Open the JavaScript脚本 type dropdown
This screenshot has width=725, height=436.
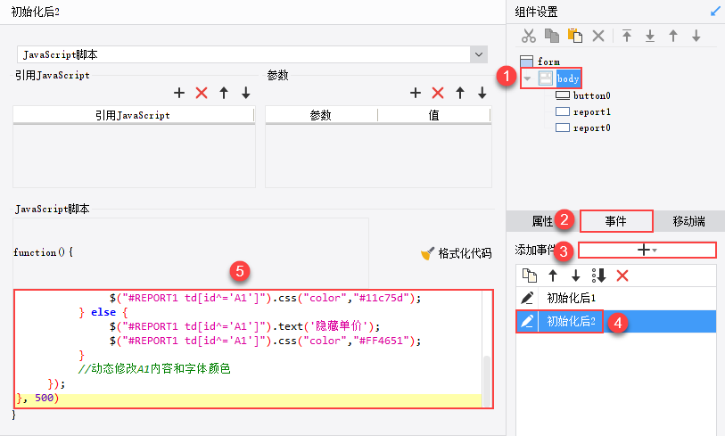pos(479,54)
